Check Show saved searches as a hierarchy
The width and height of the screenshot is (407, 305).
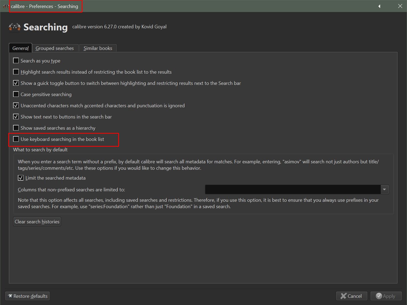(x=16, y=128)
